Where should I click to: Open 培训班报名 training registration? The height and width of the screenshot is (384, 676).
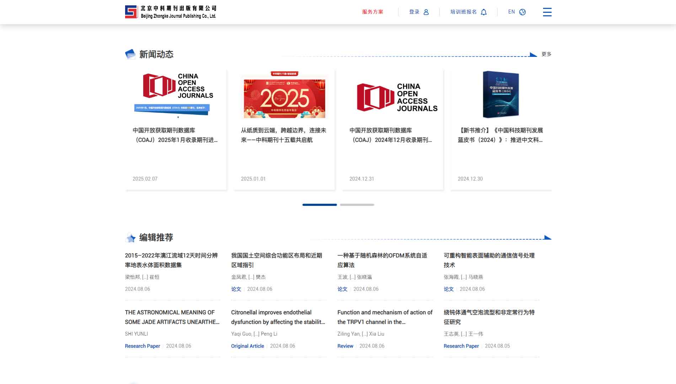(463, 12)
